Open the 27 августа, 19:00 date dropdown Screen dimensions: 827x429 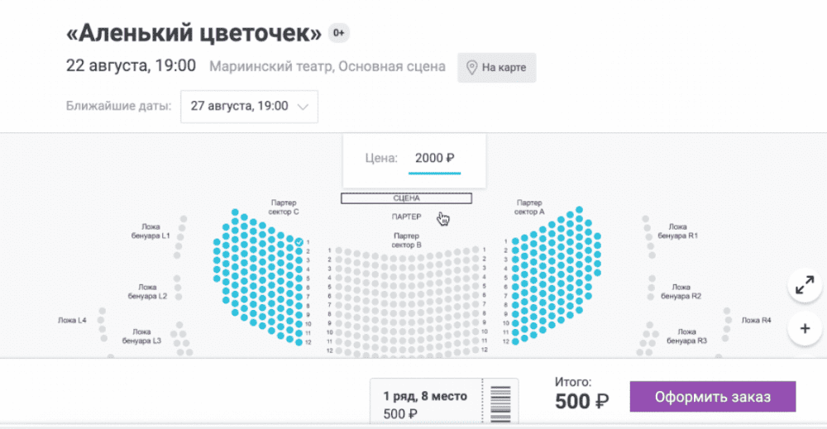249,107
